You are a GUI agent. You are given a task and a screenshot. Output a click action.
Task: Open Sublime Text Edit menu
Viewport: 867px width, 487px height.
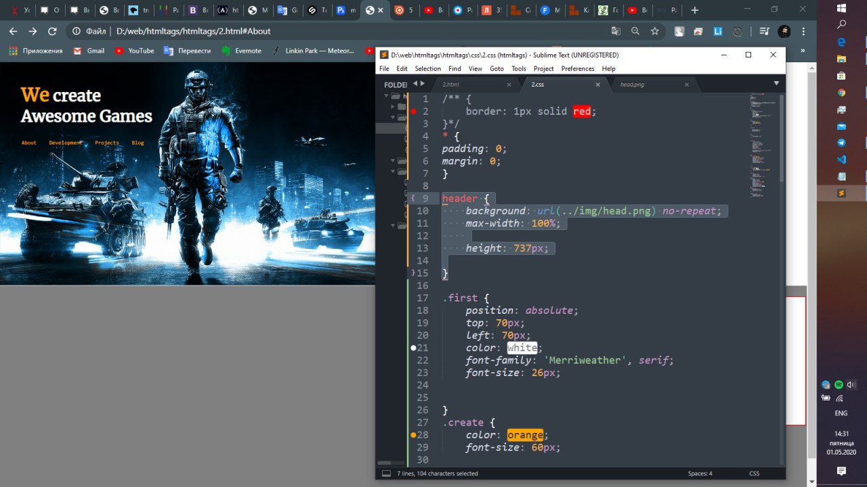[x=402, y=68]
